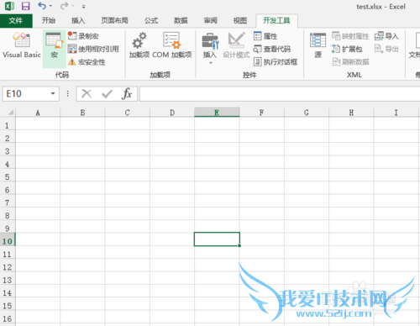This screenshot has width=420, height=326.
Task: Click XML Export (导出)
Action: click(386, 49)
